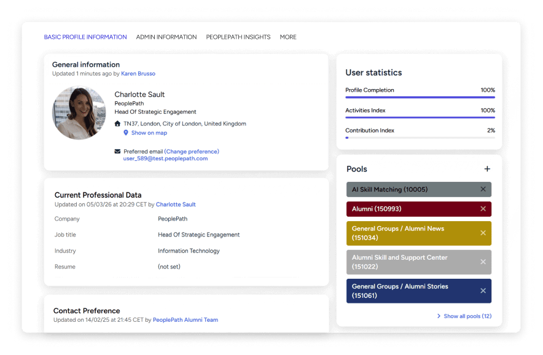Switch to the PEOPLEPATH INSIGHTS tab
This screenshot has height=355, width=543.
(238, 37)
